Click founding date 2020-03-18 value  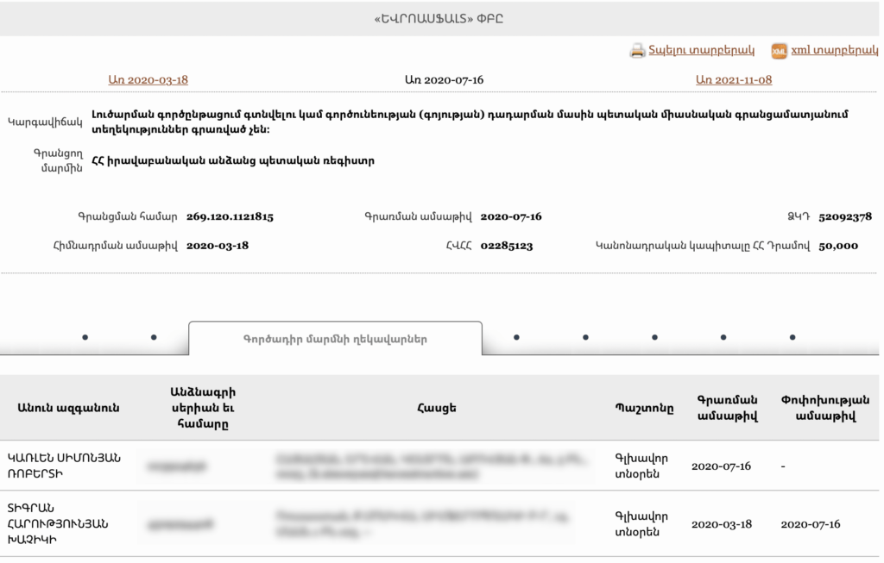(x=218, y=246)
